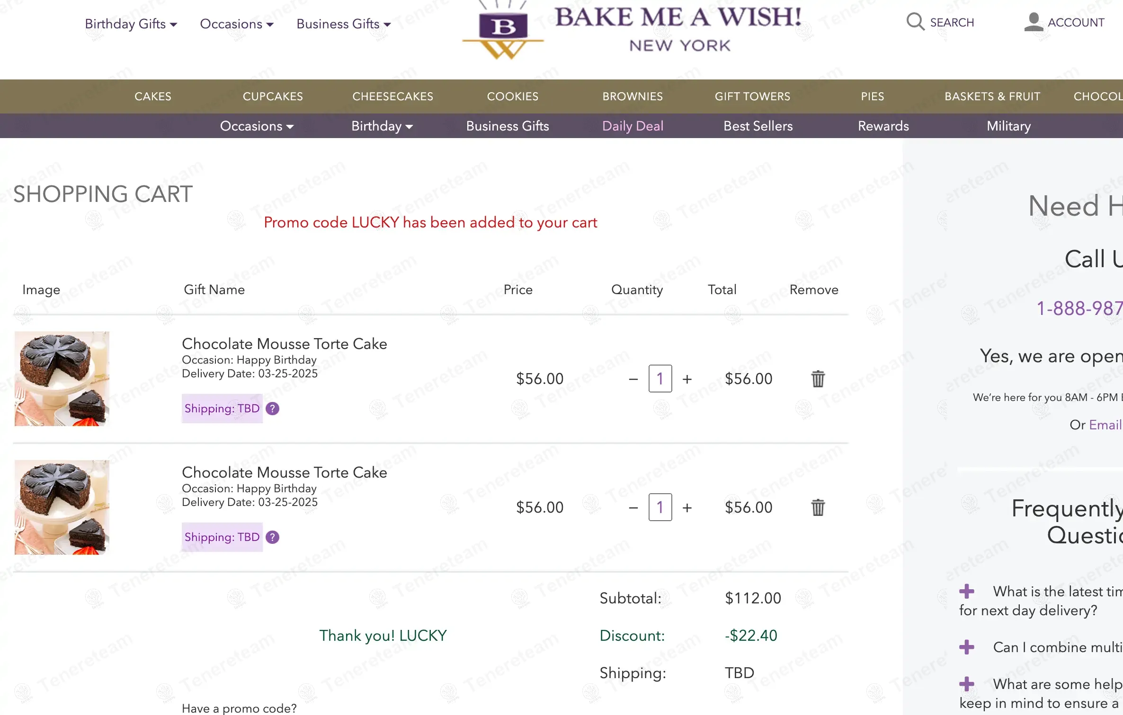Screen dimensions: 1123x715
Task: Expand Birthday dropdown in purple navigation bar
Action: 382,126
